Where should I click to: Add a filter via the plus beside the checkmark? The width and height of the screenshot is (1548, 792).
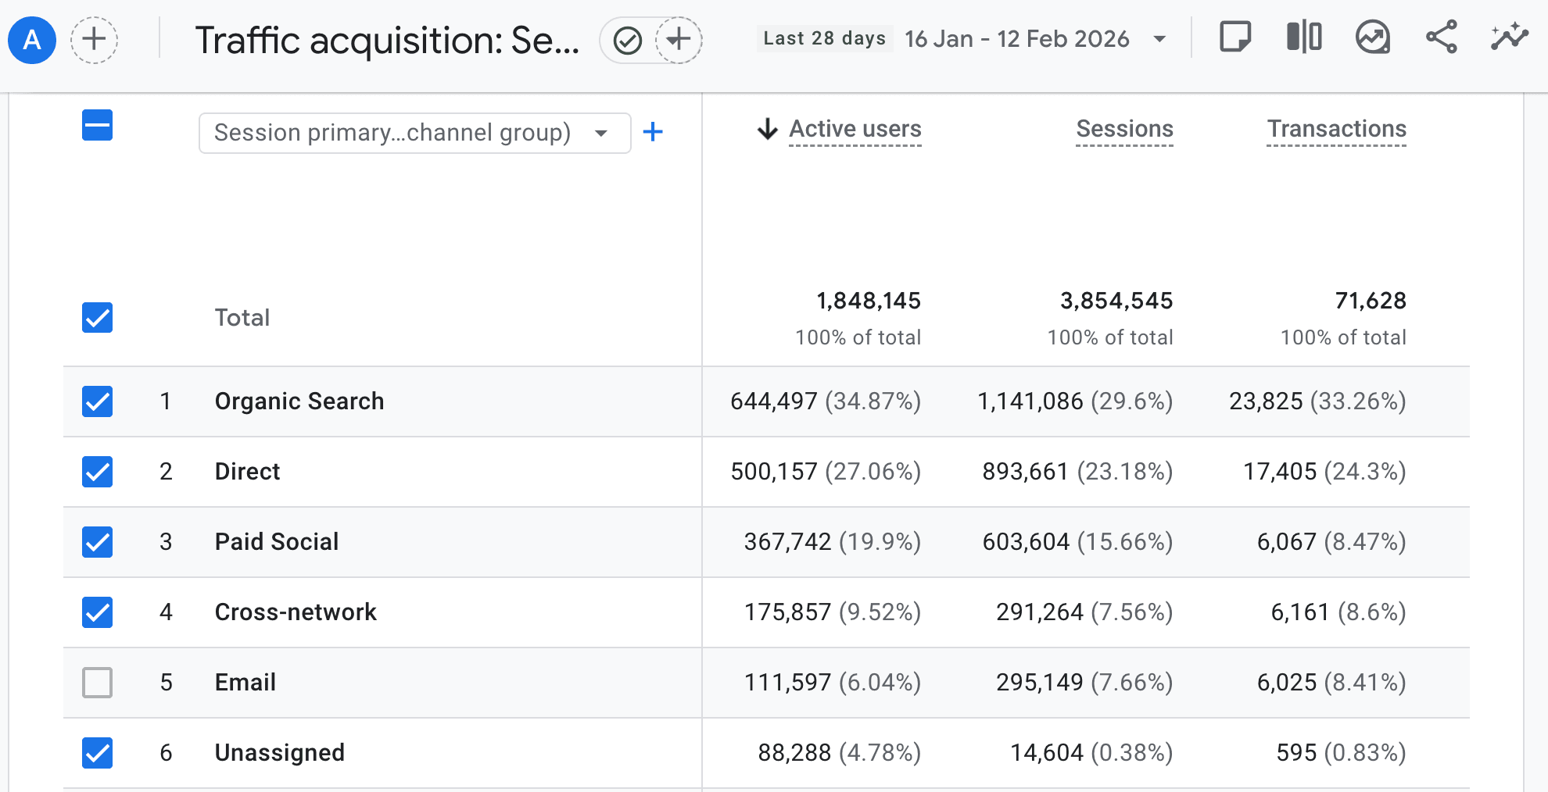pyautogui.click(x=679, y=40)
